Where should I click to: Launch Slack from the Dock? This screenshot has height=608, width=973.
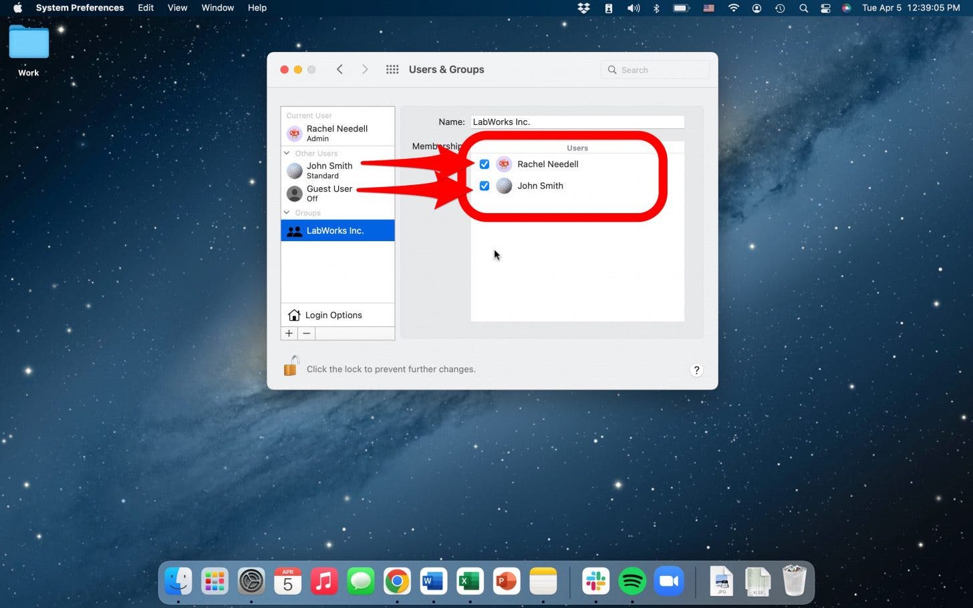point(595,582)
